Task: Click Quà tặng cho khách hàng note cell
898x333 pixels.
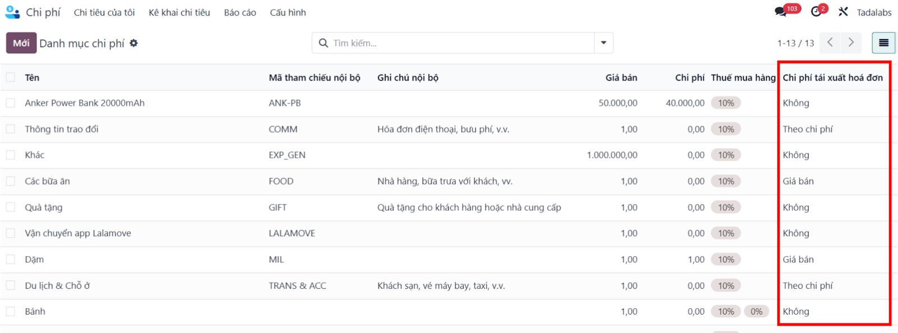Action: pyautogui.click(x=469, y=207)
